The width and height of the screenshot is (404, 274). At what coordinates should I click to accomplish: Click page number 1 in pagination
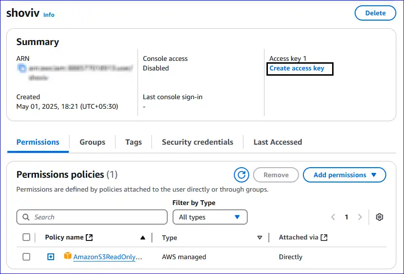point(346,217)
